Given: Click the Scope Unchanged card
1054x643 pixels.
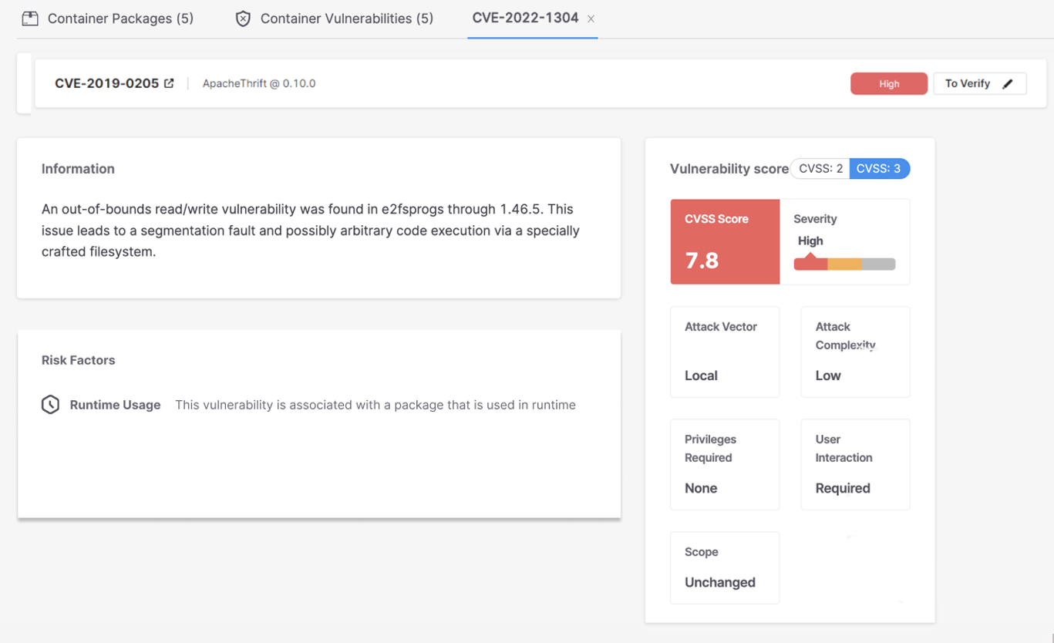Looking at the screenshot, I should (x=725, y=567).
